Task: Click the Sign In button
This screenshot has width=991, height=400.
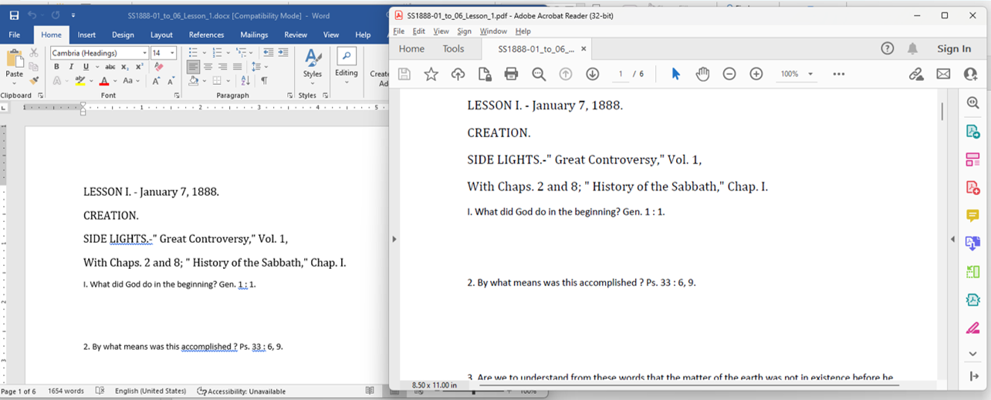Action: point(954,49)
